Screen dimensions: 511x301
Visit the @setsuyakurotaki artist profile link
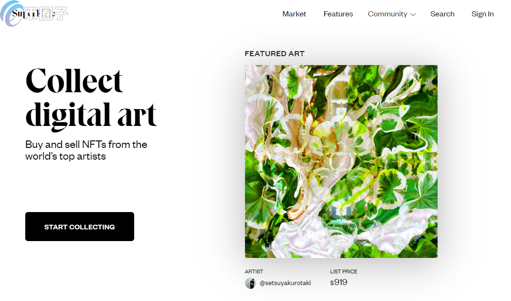(285, 283)
